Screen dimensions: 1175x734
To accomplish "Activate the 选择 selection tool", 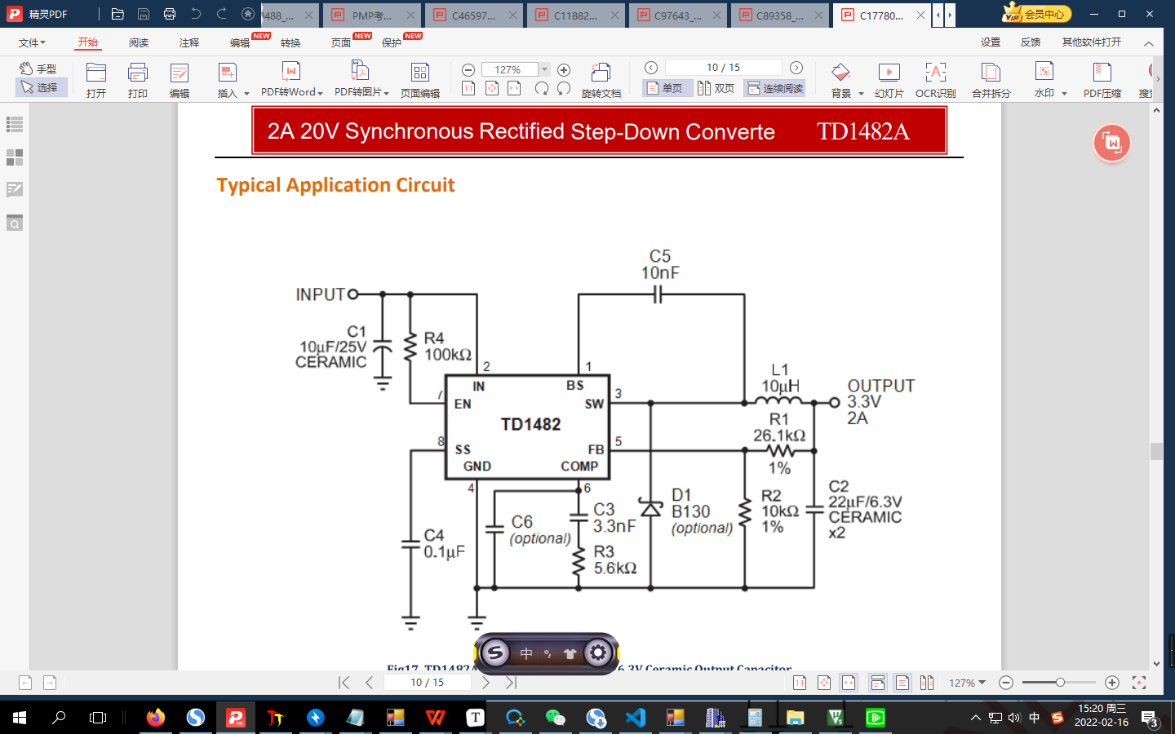I will 41,87.
